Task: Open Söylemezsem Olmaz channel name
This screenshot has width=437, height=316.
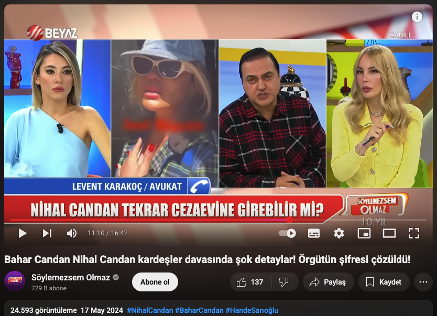Action: (x=71, y=278)
